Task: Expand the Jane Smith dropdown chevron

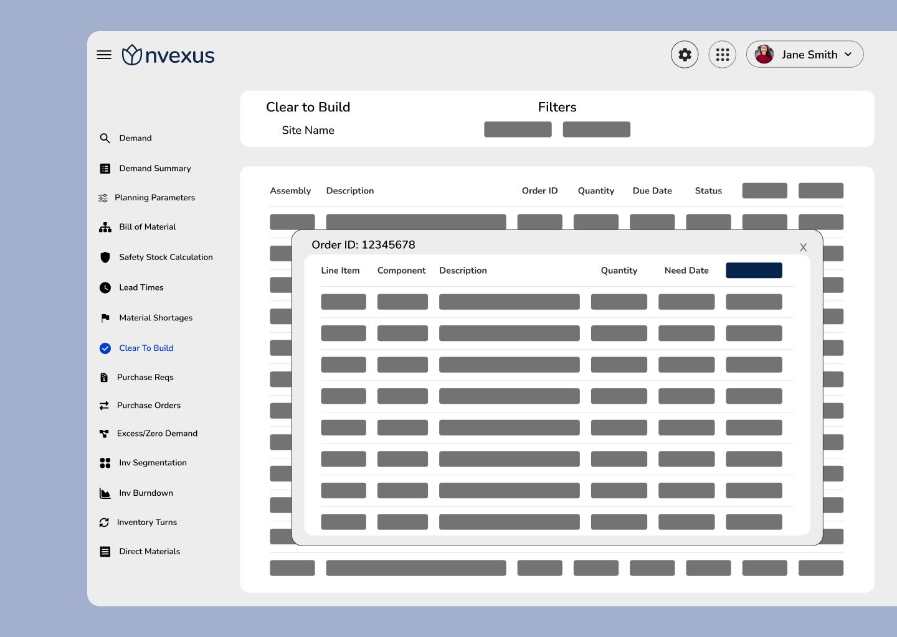Action: [848, 55]
